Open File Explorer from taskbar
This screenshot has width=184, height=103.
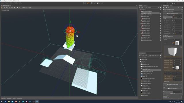9,102
